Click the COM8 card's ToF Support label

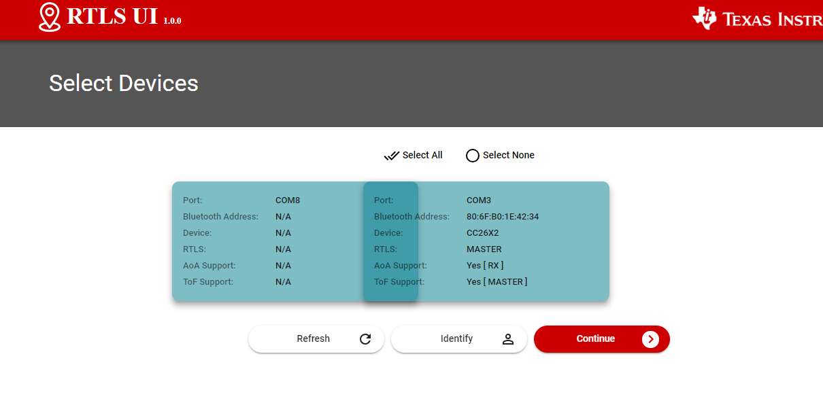tap(208, 282)
